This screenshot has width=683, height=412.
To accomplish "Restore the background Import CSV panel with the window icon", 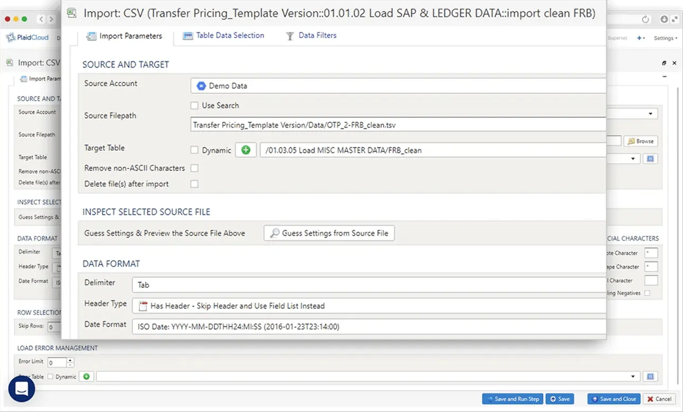I will coord(664,63).
